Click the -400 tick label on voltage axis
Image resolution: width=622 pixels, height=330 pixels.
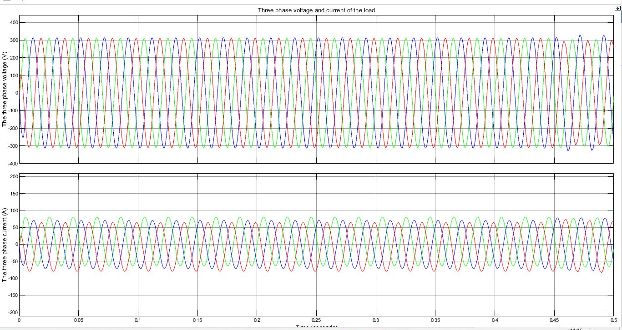pyautogui.click(x=11, y=163)
